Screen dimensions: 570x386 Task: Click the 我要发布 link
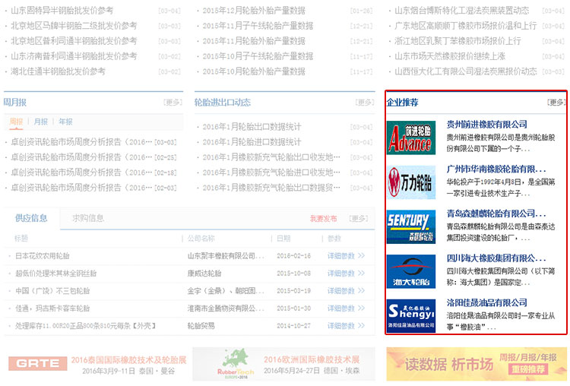323,219
